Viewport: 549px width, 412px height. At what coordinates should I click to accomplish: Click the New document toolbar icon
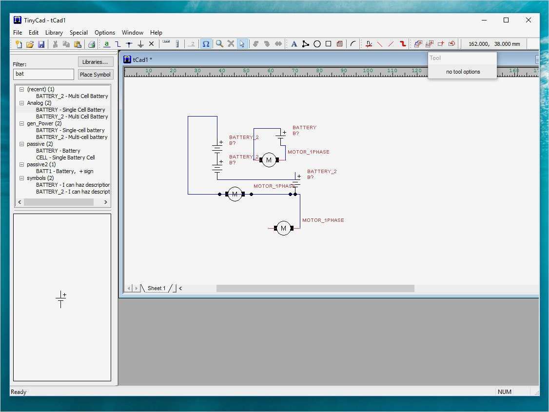pos(19,44)
